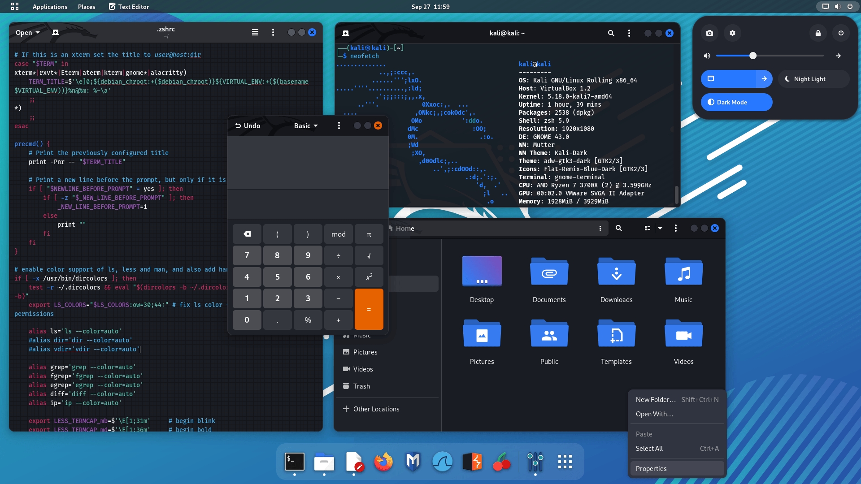This screenshot has height=484, width=861.
Task: Click the modulo (mod) button in calculator
Action: click(338, 233)
